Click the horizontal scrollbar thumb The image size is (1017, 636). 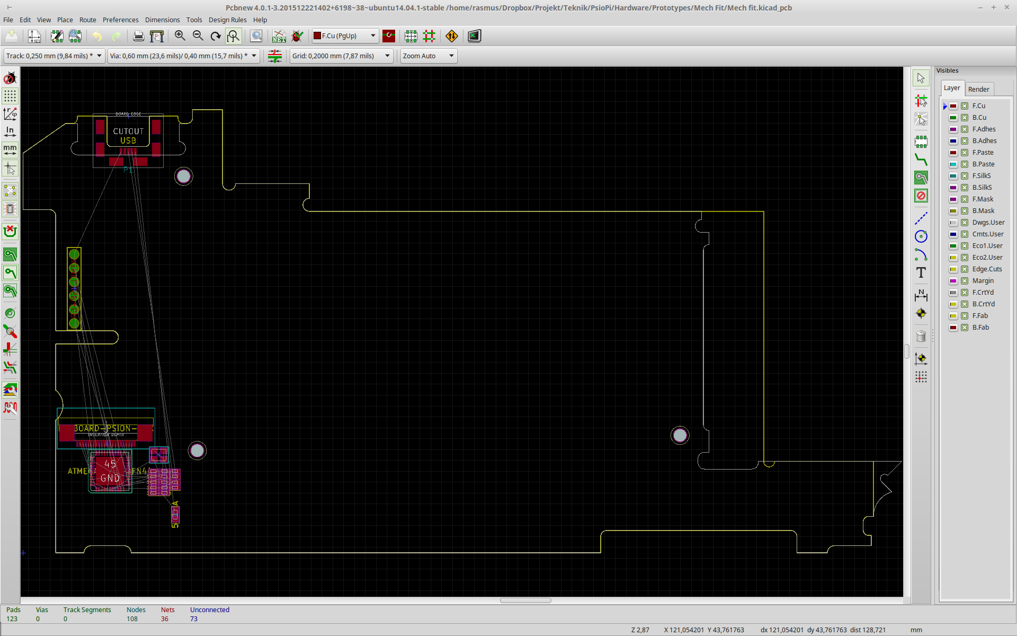coord(525,600)
